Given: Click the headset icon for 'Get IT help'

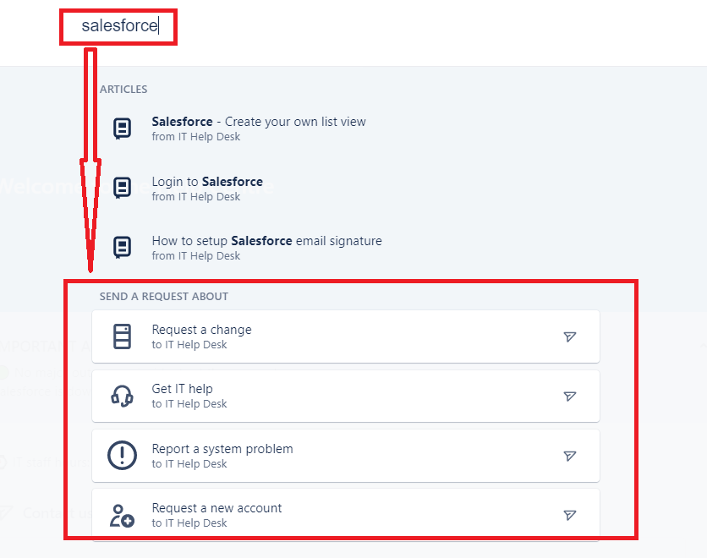Looking at the screenshot, I should click(122, 397).
